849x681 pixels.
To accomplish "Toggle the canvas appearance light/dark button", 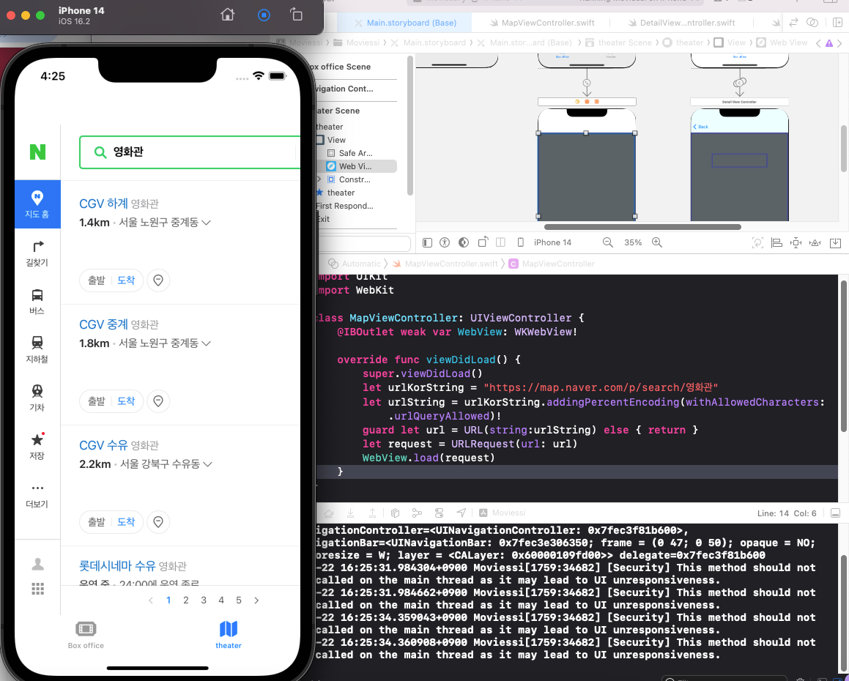I will [x=464, y=242].
